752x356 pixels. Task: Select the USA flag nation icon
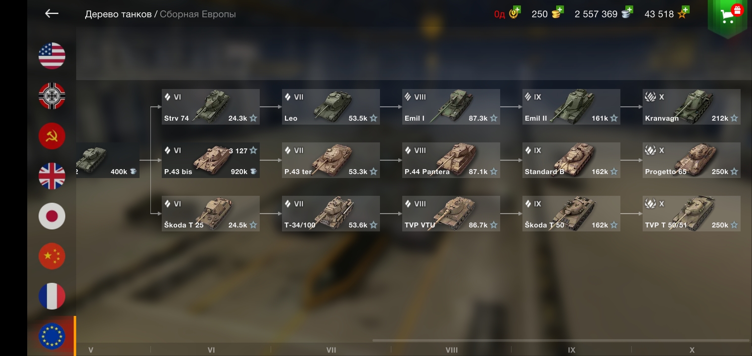pyautogui.click(x=52, y=56)
